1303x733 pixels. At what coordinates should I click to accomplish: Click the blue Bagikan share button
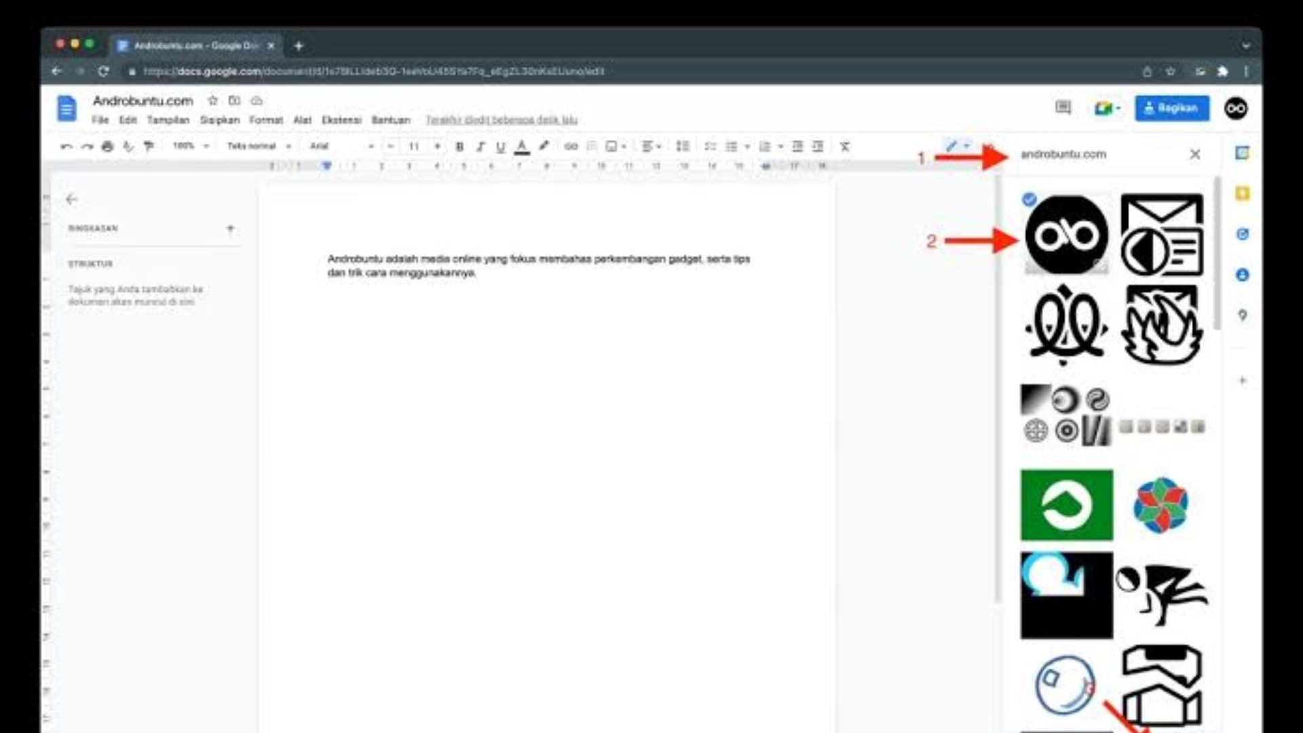[1172, 109]
